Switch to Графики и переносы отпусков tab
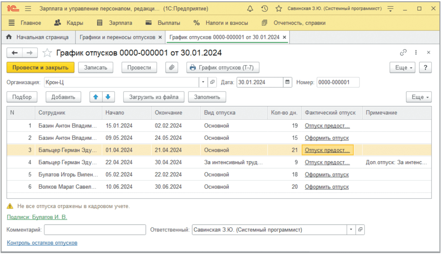 click(117, 37)
